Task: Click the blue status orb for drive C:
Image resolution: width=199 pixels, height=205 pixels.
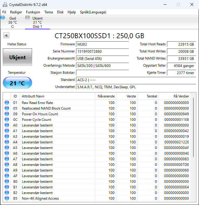Action: coord(3,17)
